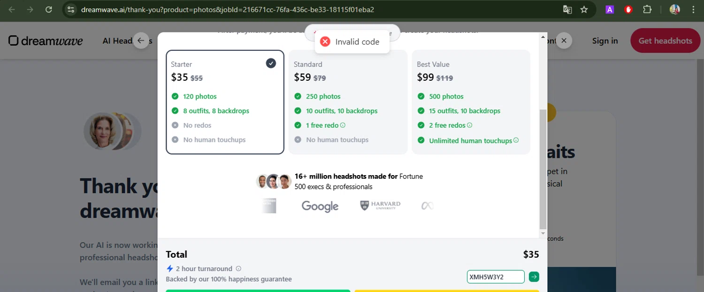The image size is (704, 292).
Task: Reload the page
Action: (48, 9)
